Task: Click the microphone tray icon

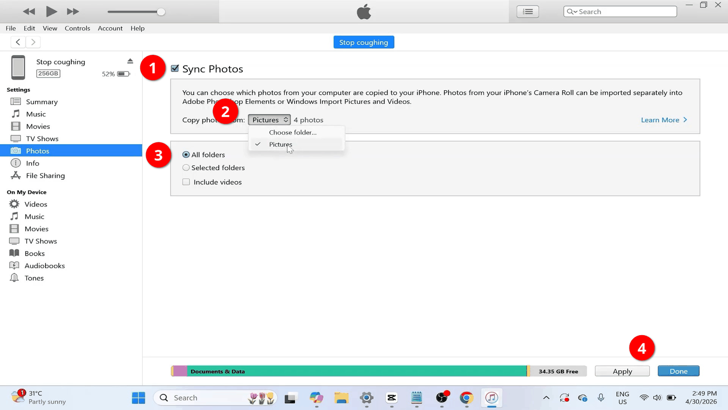Action: [601, 398]
